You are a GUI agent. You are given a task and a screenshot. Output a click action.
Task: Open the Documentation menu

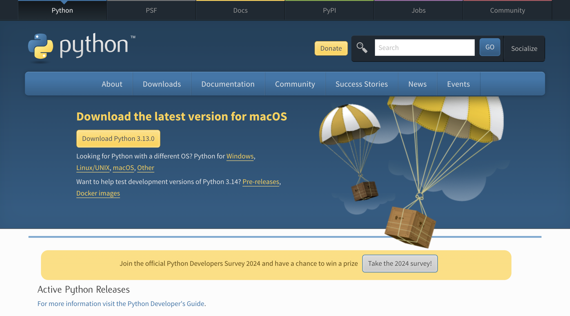(x=228, y=84)
